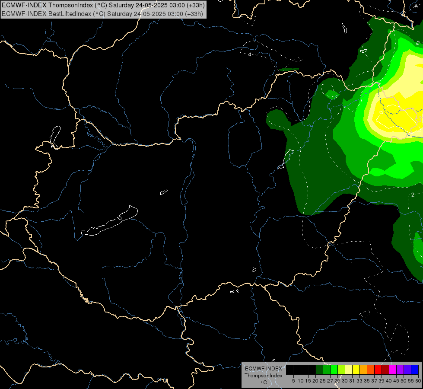Click the legend scale value '55'
The height and width of the screenshot is (389, 423).
tap(411, 381)
